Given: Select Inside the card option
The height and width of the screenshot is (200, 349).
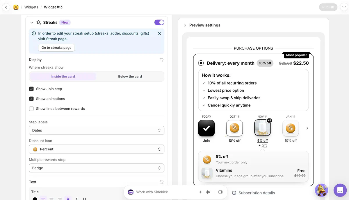Looking at the screenshot, I should coord(63,77).
